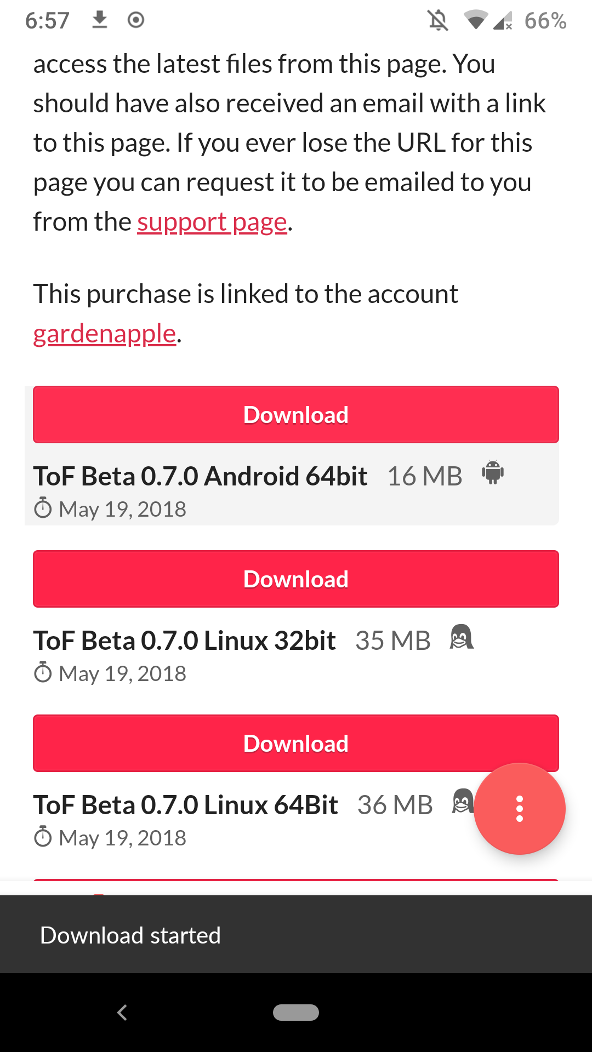
Task: Tap the ToF Beta 0.7.0 Android 64bit title
Action: 200,476
